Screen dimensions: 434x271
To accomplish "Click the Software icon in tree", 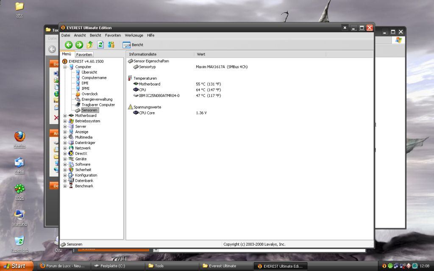I will [71, 164].
